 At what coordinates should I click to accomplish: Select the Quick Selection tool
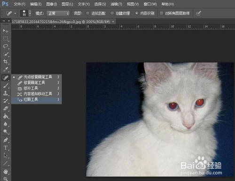pos(6,54)
